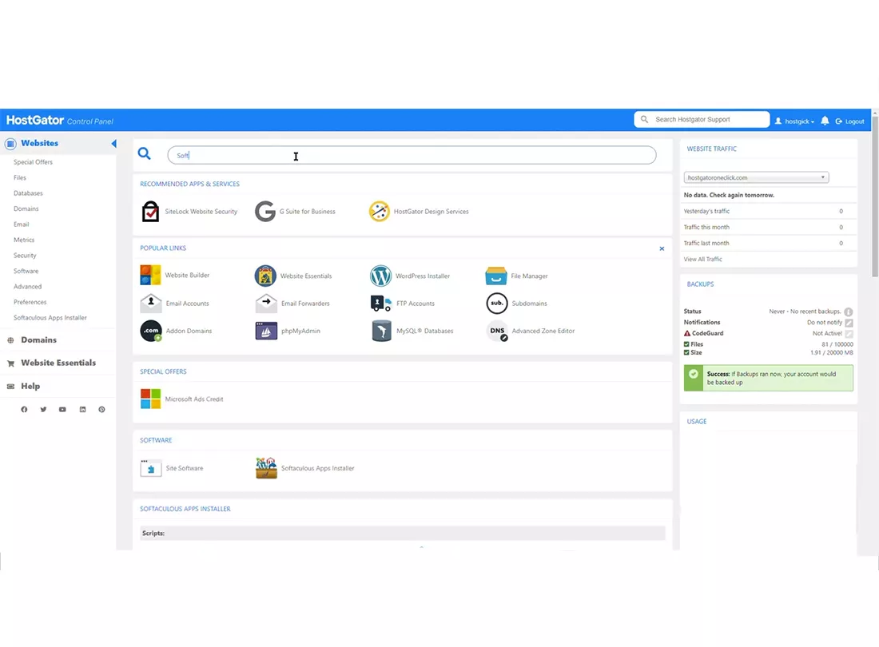Open Site Software icon
The height and width of the screenshot is (647, 879).
pos(151,468)
